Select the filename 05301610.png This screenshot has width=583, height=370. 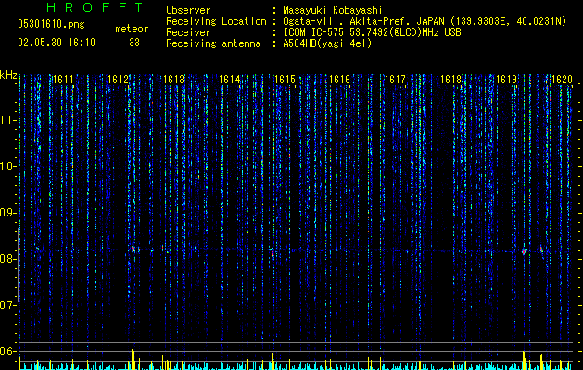[x=51, y=24]
